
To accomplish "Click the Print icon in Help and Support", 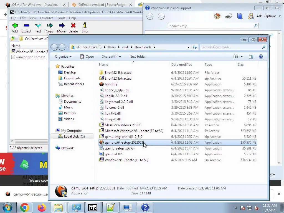I will tap(229, 16).
